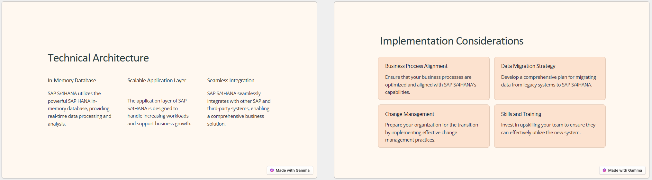This screenshot has width=652, height=180.
Task: Select the Skills and Training card title
Action: click(x=521, y=114)
